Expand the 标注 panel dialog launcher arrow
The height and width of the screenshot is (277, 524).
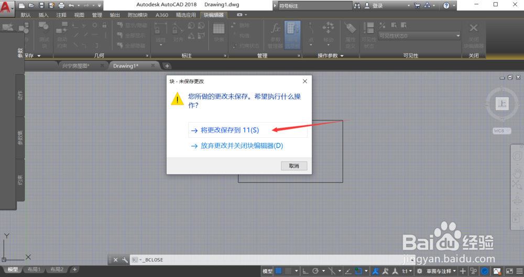coord(225,56)
